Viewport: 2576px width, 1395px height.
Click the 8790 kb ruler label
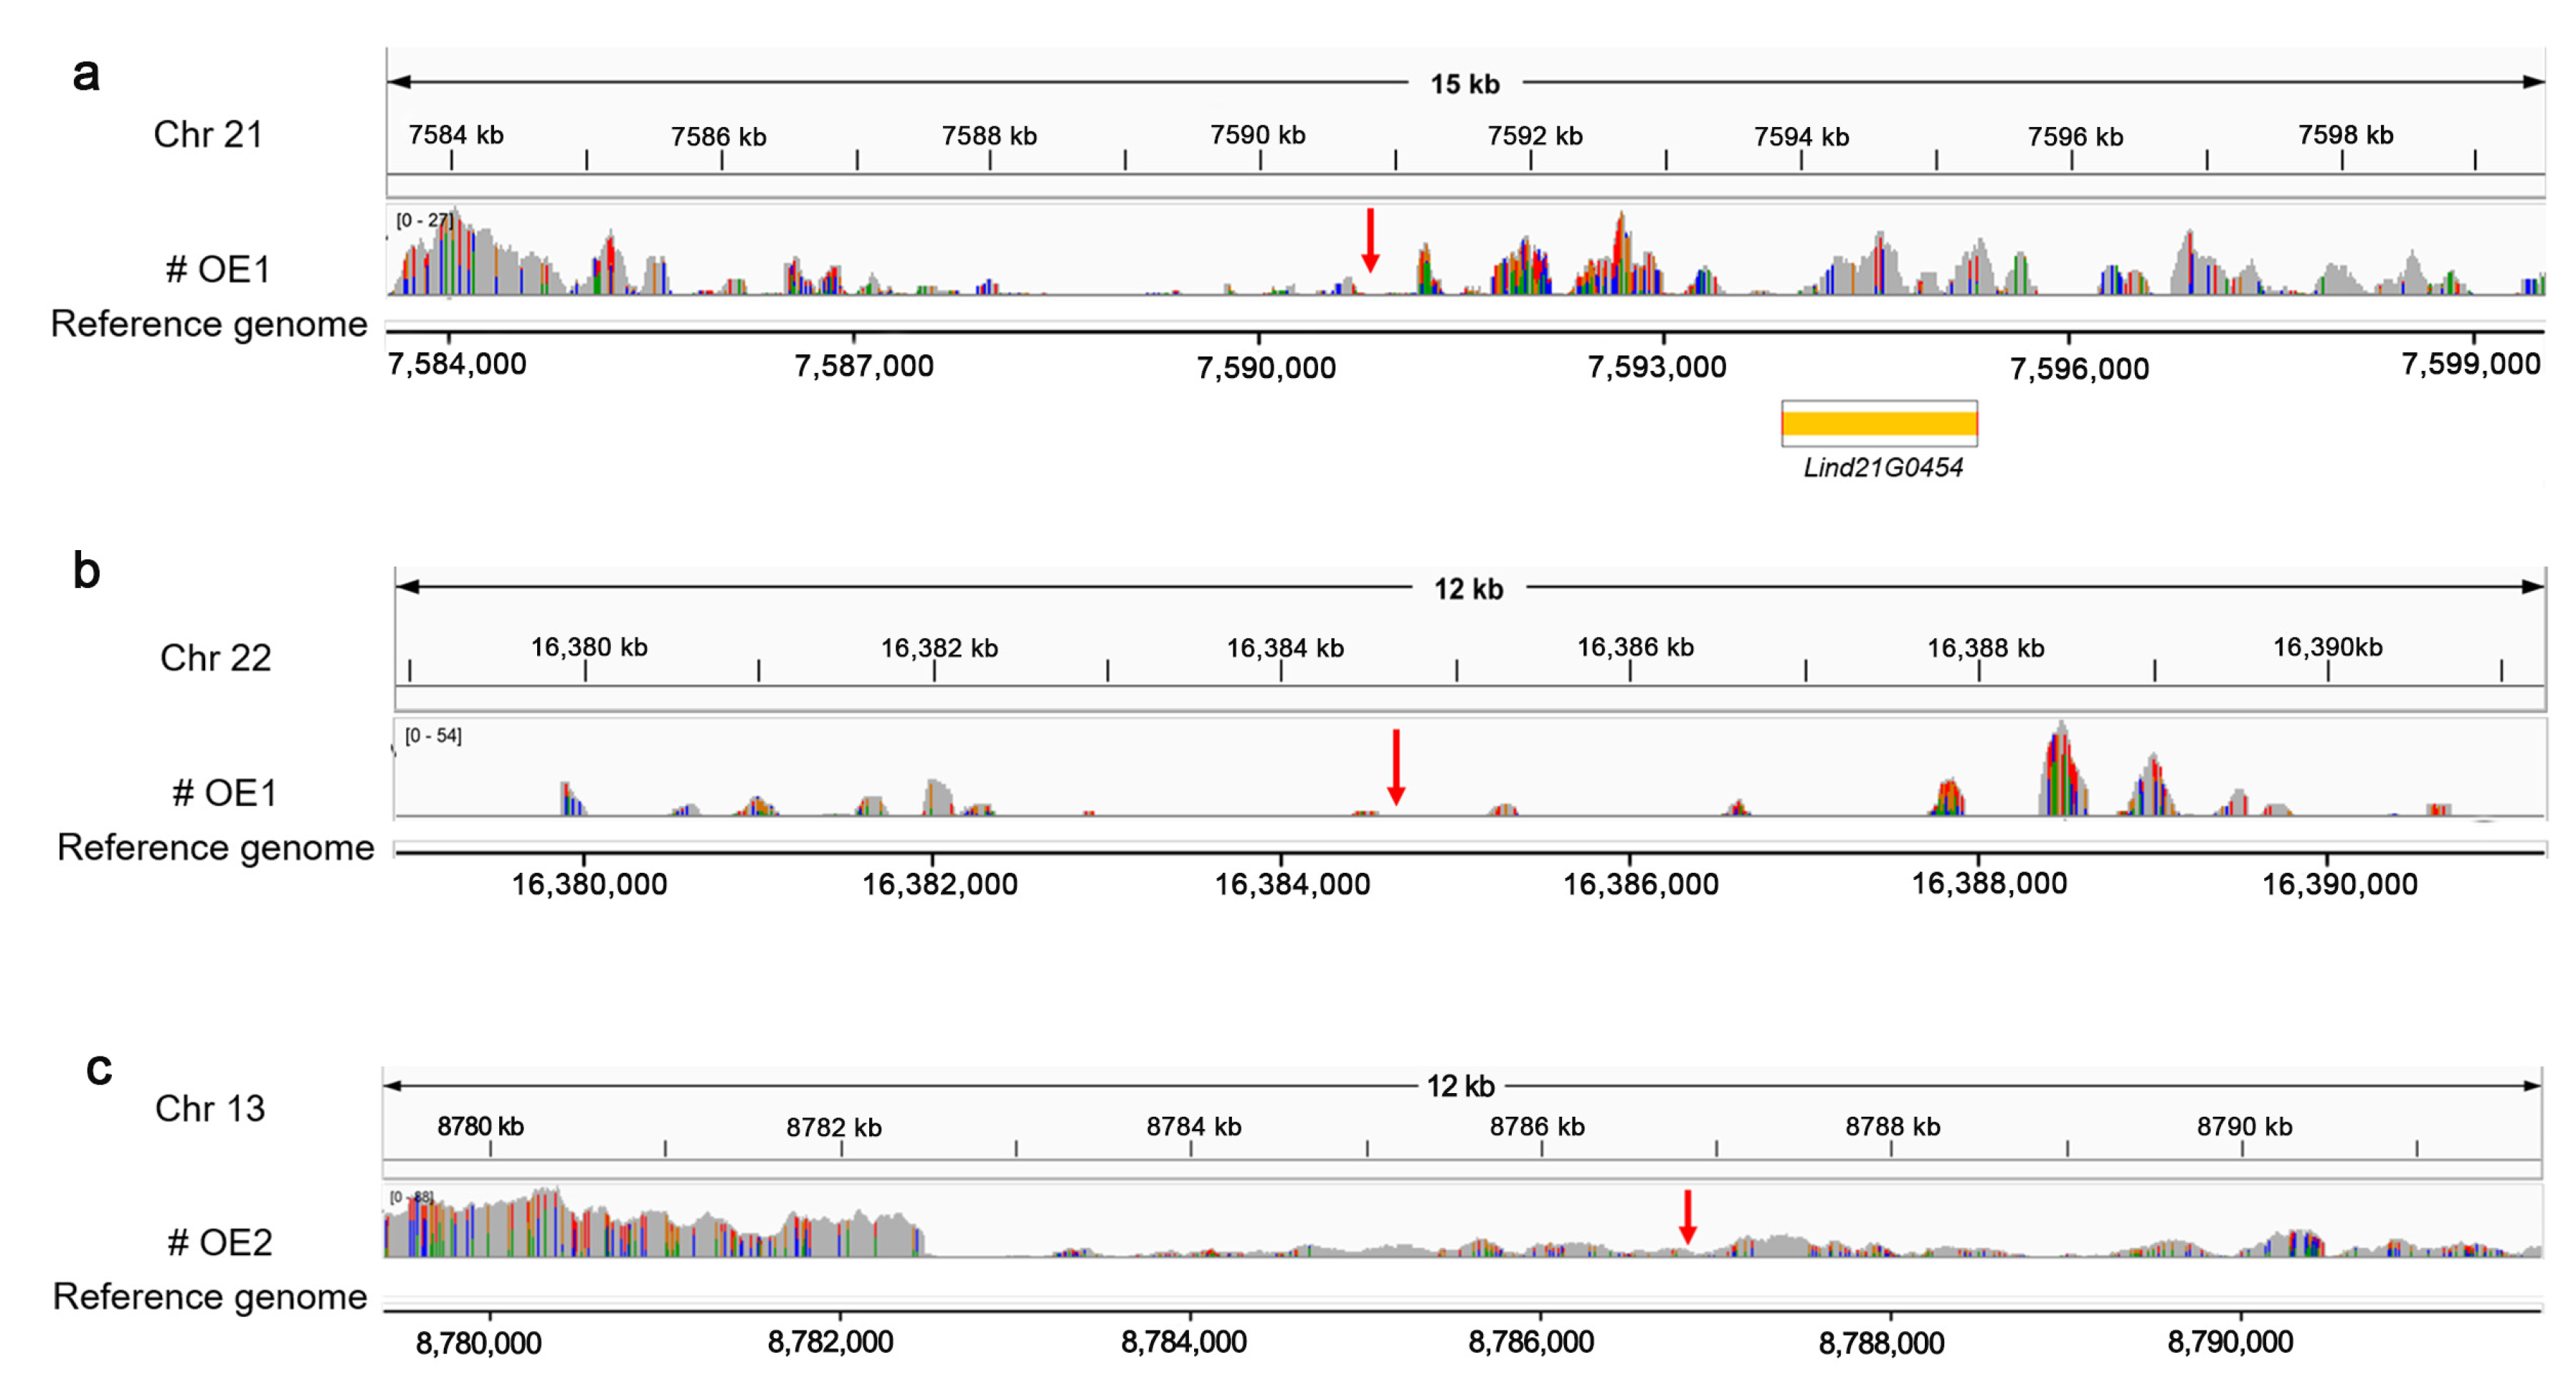(x=2244, y=1126)
